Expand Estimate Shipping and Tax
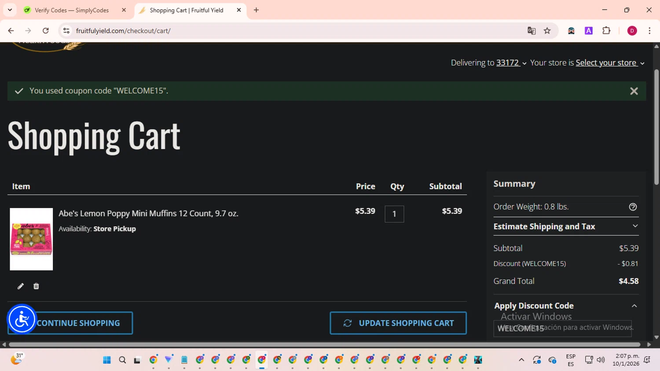 tap(566, 227)
